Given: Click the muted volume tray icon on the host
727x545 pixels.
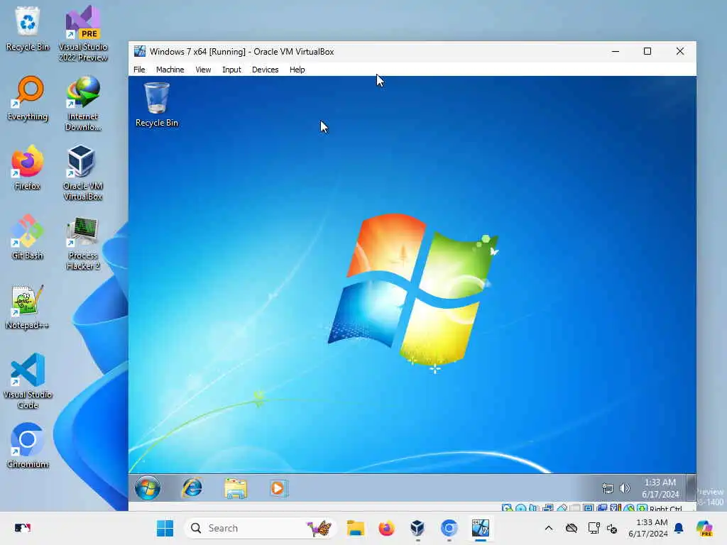Looking at the screenshot, I should (612, 528).
